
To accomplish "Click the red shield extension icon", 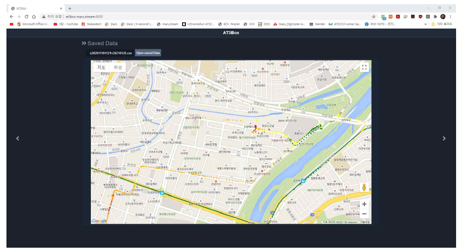I will click(420, 17).
